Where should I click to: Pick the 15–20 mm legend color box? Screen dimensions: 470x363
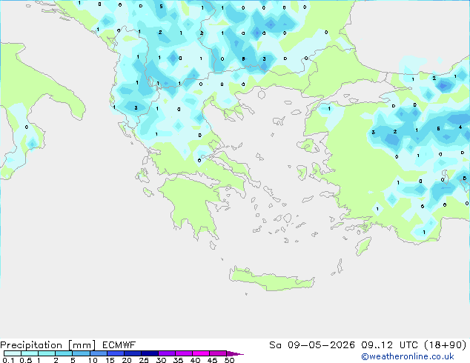115,353
